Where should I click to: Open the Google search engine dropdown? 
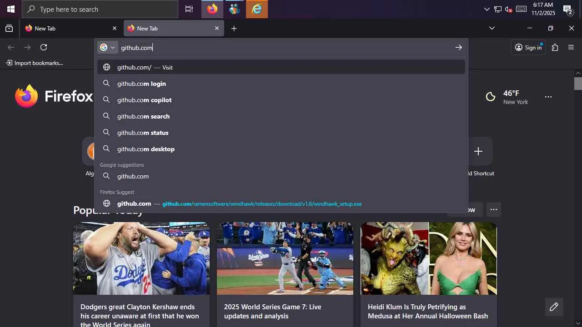click(x=108, y=47)
